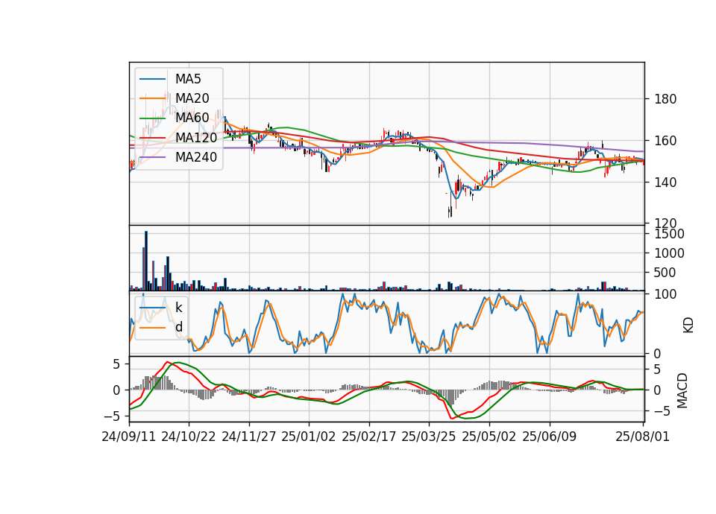The width and height of the screenshot is (716, 514).
Task: Click the 25/08/01 date tick label
Action: point(642,437)
